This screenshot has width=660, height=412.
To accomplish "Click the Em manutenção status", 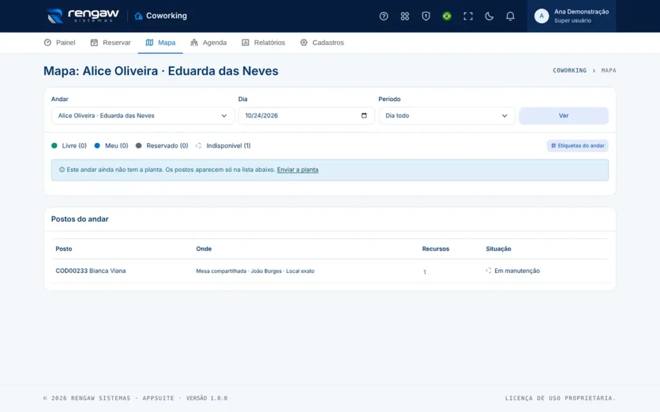I will click(x=517, y=271).
